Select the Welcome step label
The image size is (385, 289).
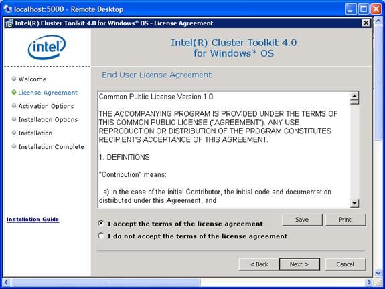point(32,79)
